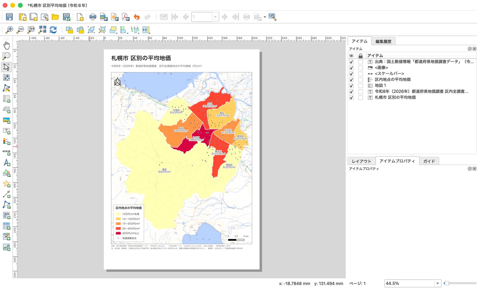Zoom to 100% scale

31,29
